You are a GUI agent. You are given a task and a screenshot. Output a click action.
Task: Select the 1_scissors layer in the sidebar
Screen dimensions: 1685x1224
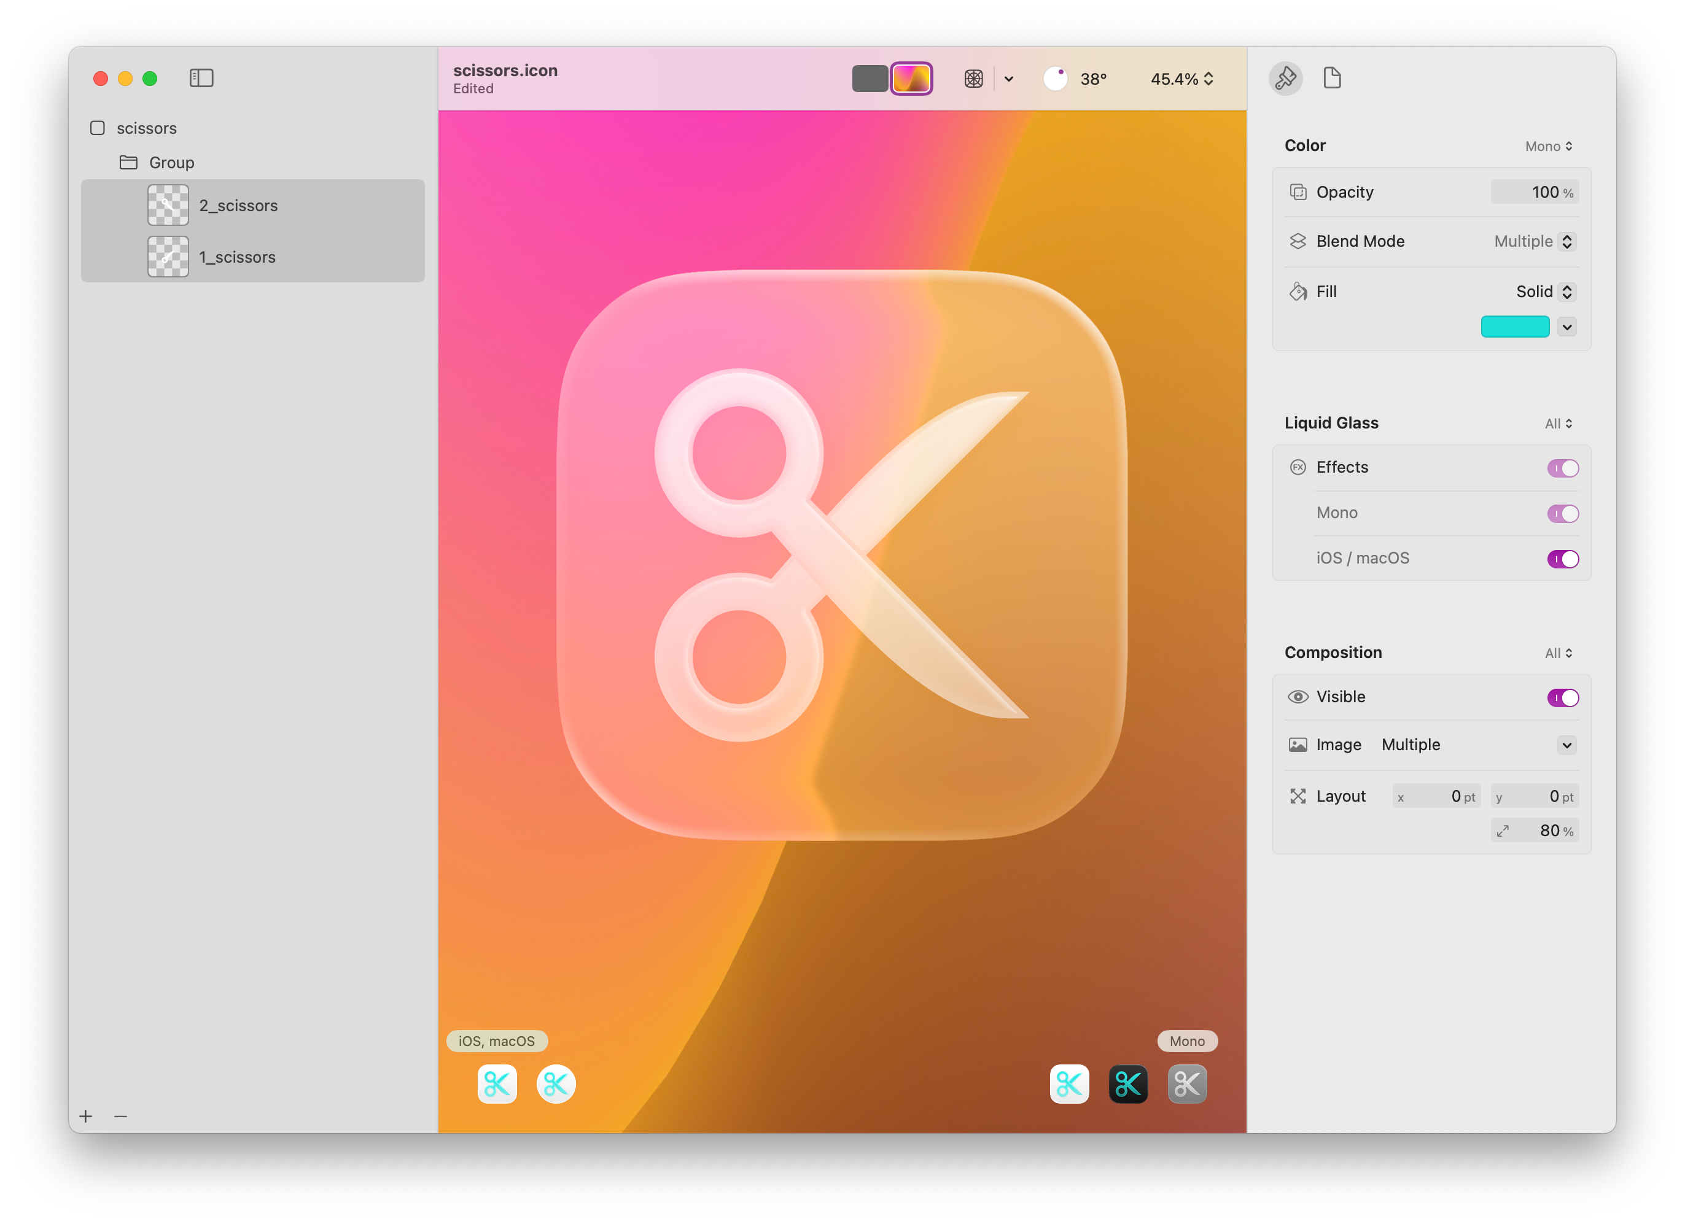click(x=238, y=256)
